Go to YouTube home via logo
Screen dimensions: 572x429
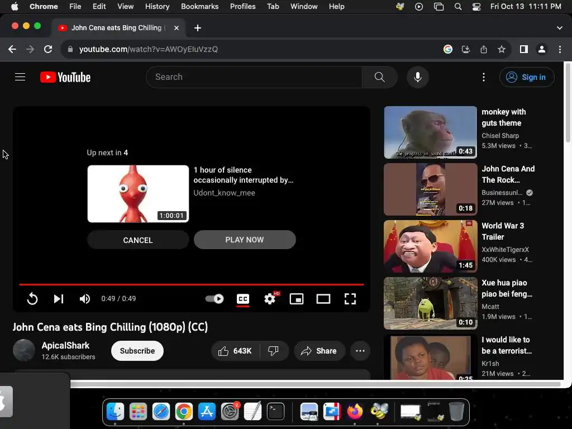[x=65, y=77]
